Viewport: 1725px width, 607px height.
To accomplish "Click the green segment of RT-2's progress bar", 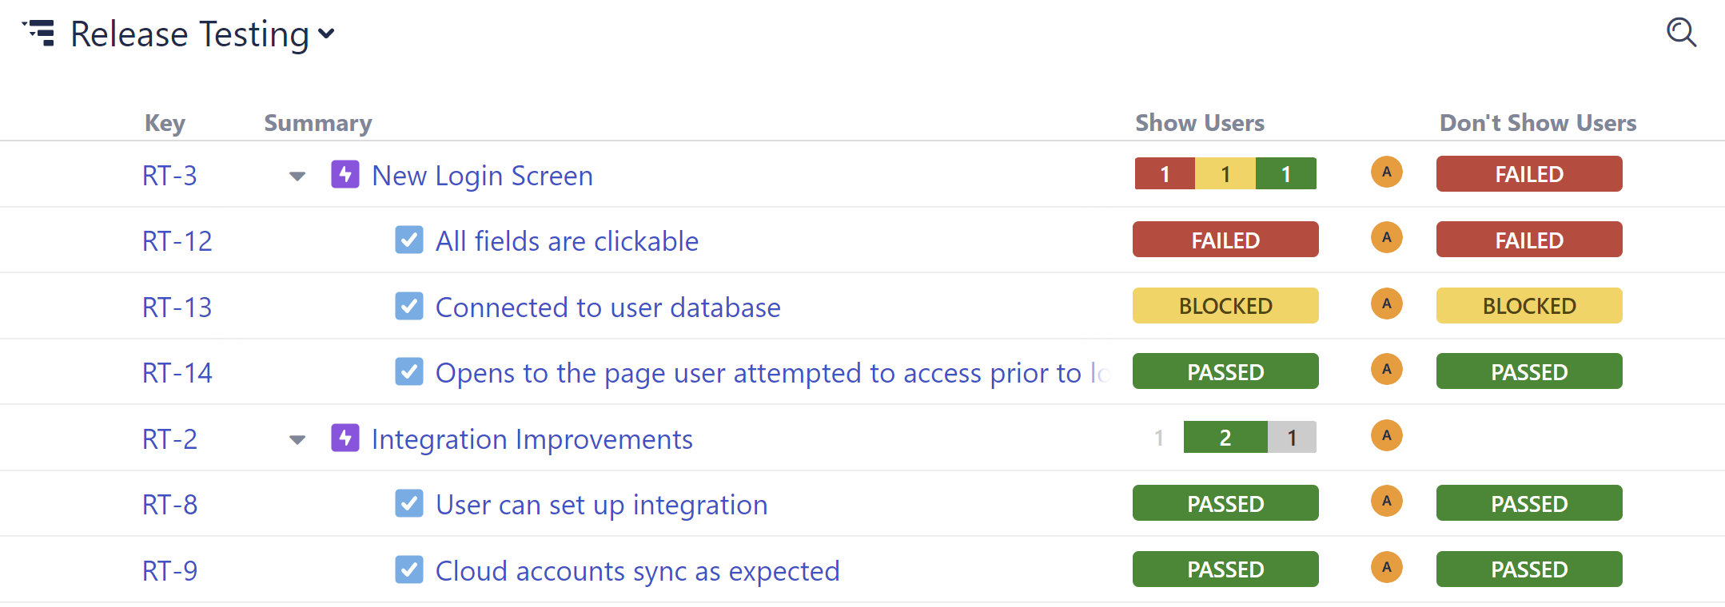I will point(1225,437).
